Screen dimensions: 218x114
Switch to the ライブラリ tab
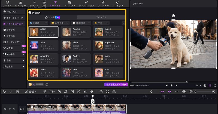click(x=101, y=17)
